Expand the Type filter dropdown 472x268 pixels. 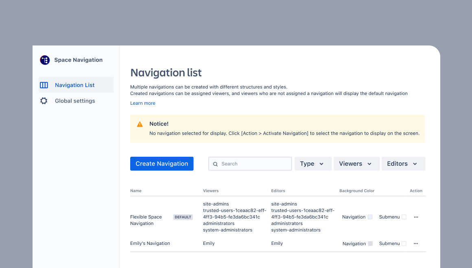(313, 164)
